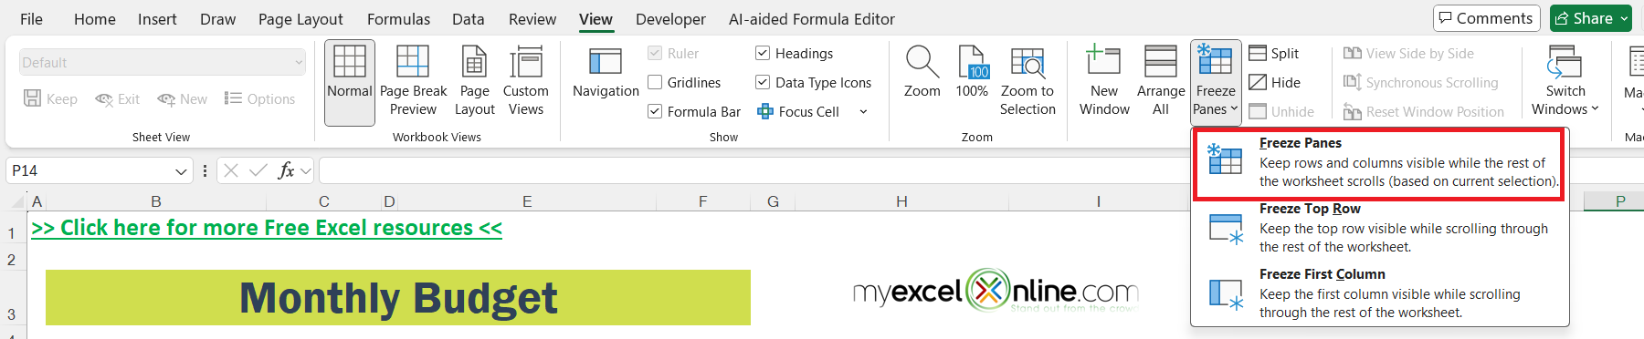
Task: Open the Formulas ribbon tab
Action: coord(398,19)
